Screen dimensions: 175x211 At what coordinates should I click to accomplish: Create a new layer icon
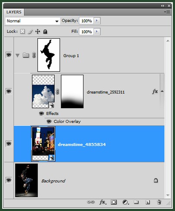click(x=148, y=202)
